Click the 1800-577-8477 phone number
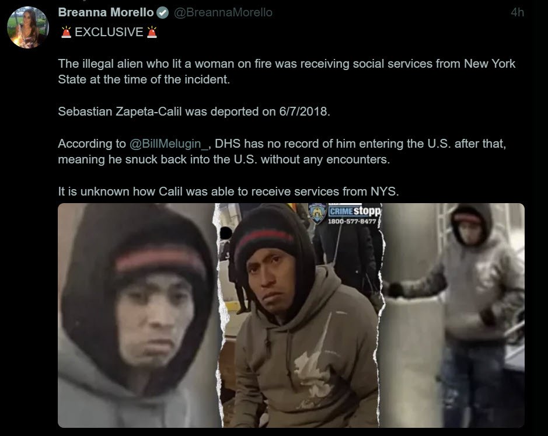The width and height of the screenshot is (548, 436). [352, 221]
